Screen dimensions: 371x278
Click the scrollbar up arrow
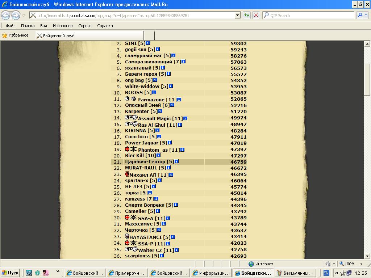(367, 44)
